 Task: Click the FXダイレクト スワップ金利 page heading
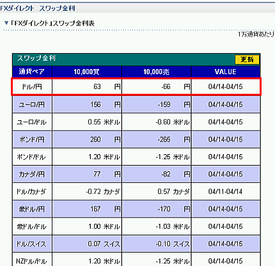[38, 8]
